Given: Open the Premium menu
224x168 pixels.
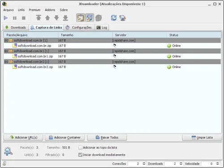Looking at the screenshot, I should pyautogui.click(x=34, y=10).
